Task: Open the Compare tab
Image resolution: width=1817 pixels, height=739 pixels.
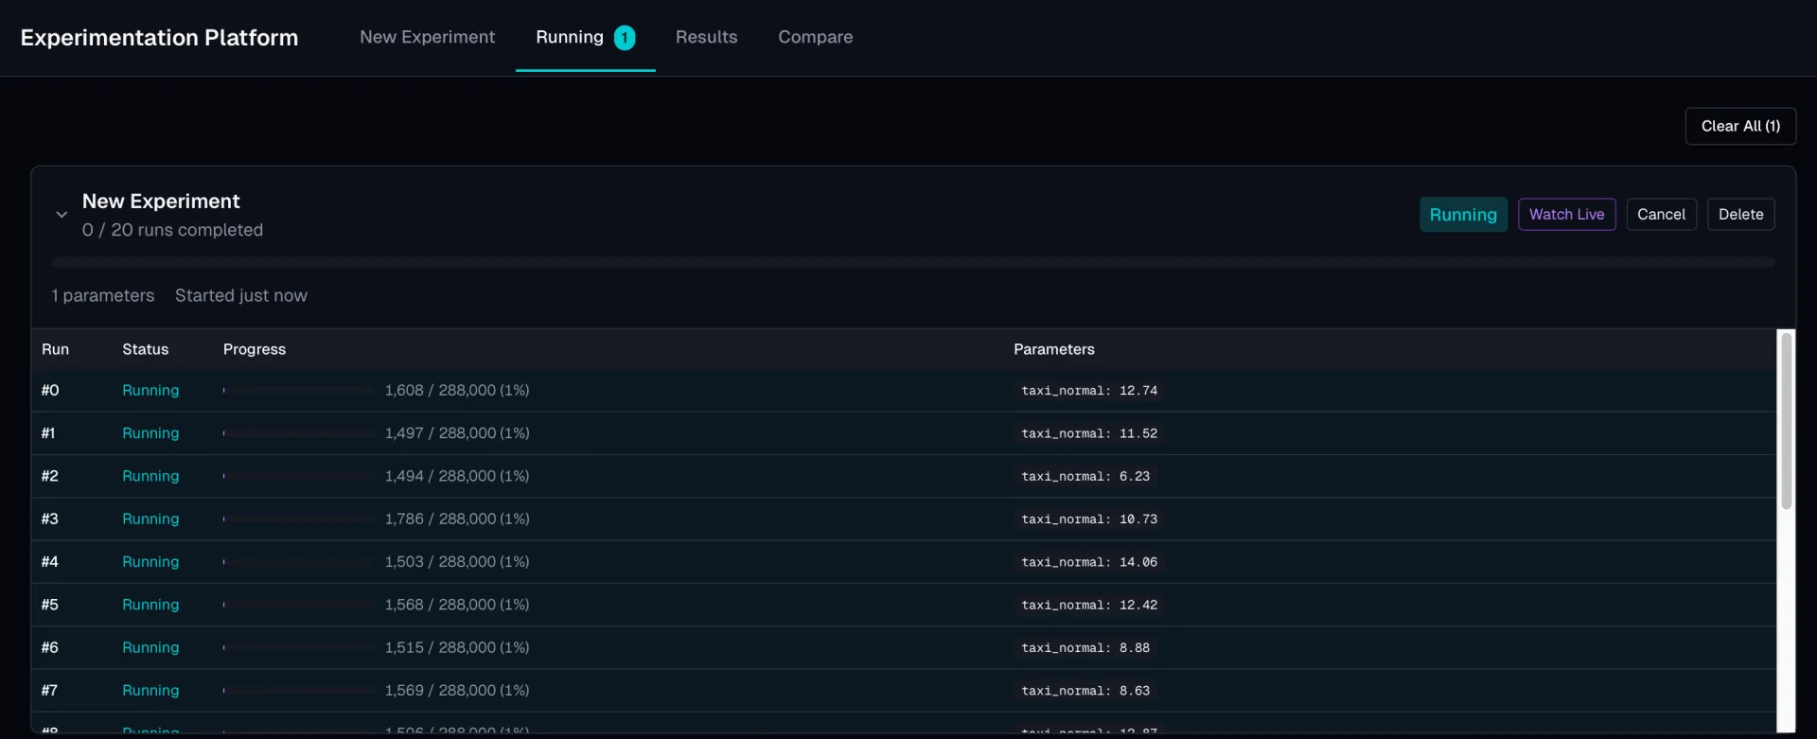Action: pos(815,37)
